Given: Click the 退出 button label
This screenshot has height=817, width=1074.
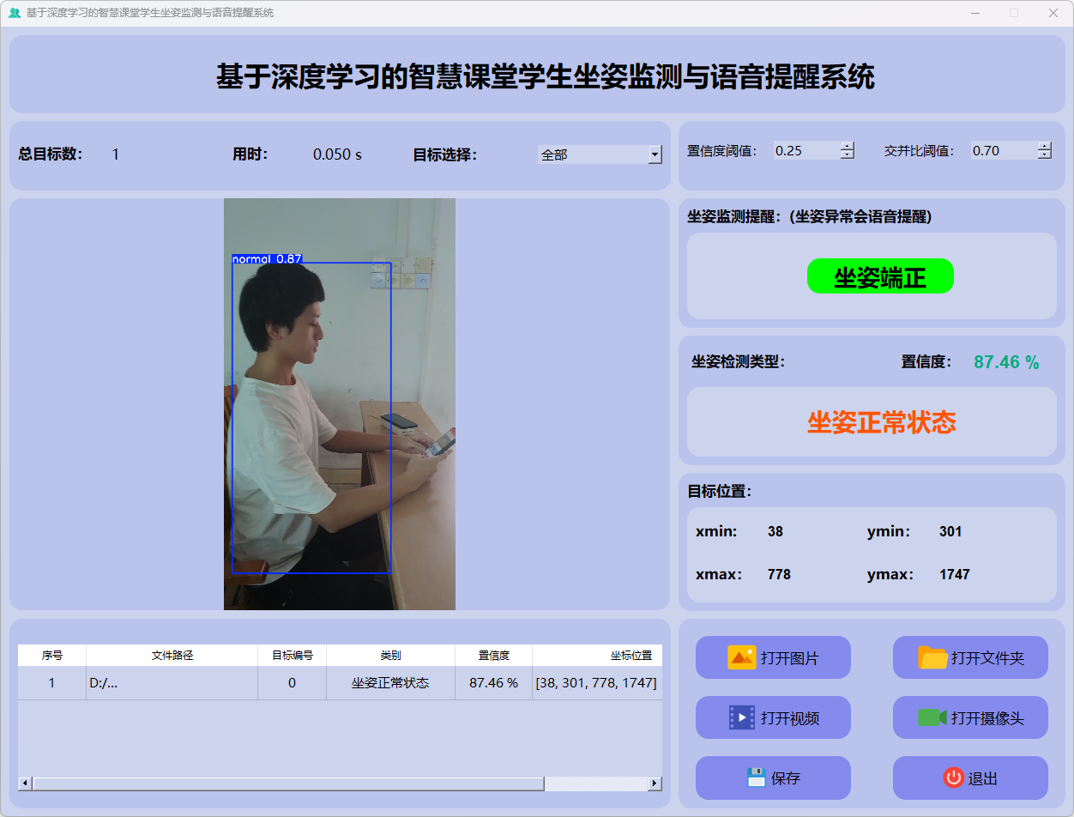Looking at the screenshot, I should 983,778.
